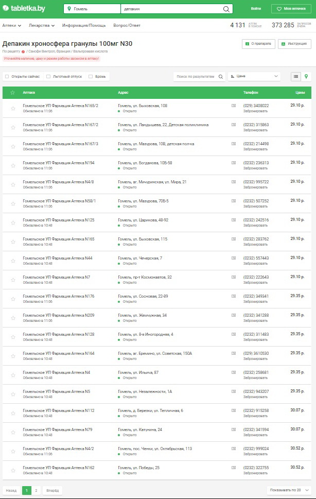Click the Вперёд pagination button
Image resolution: width=316 pixels, height=499 pixels.
53,490
